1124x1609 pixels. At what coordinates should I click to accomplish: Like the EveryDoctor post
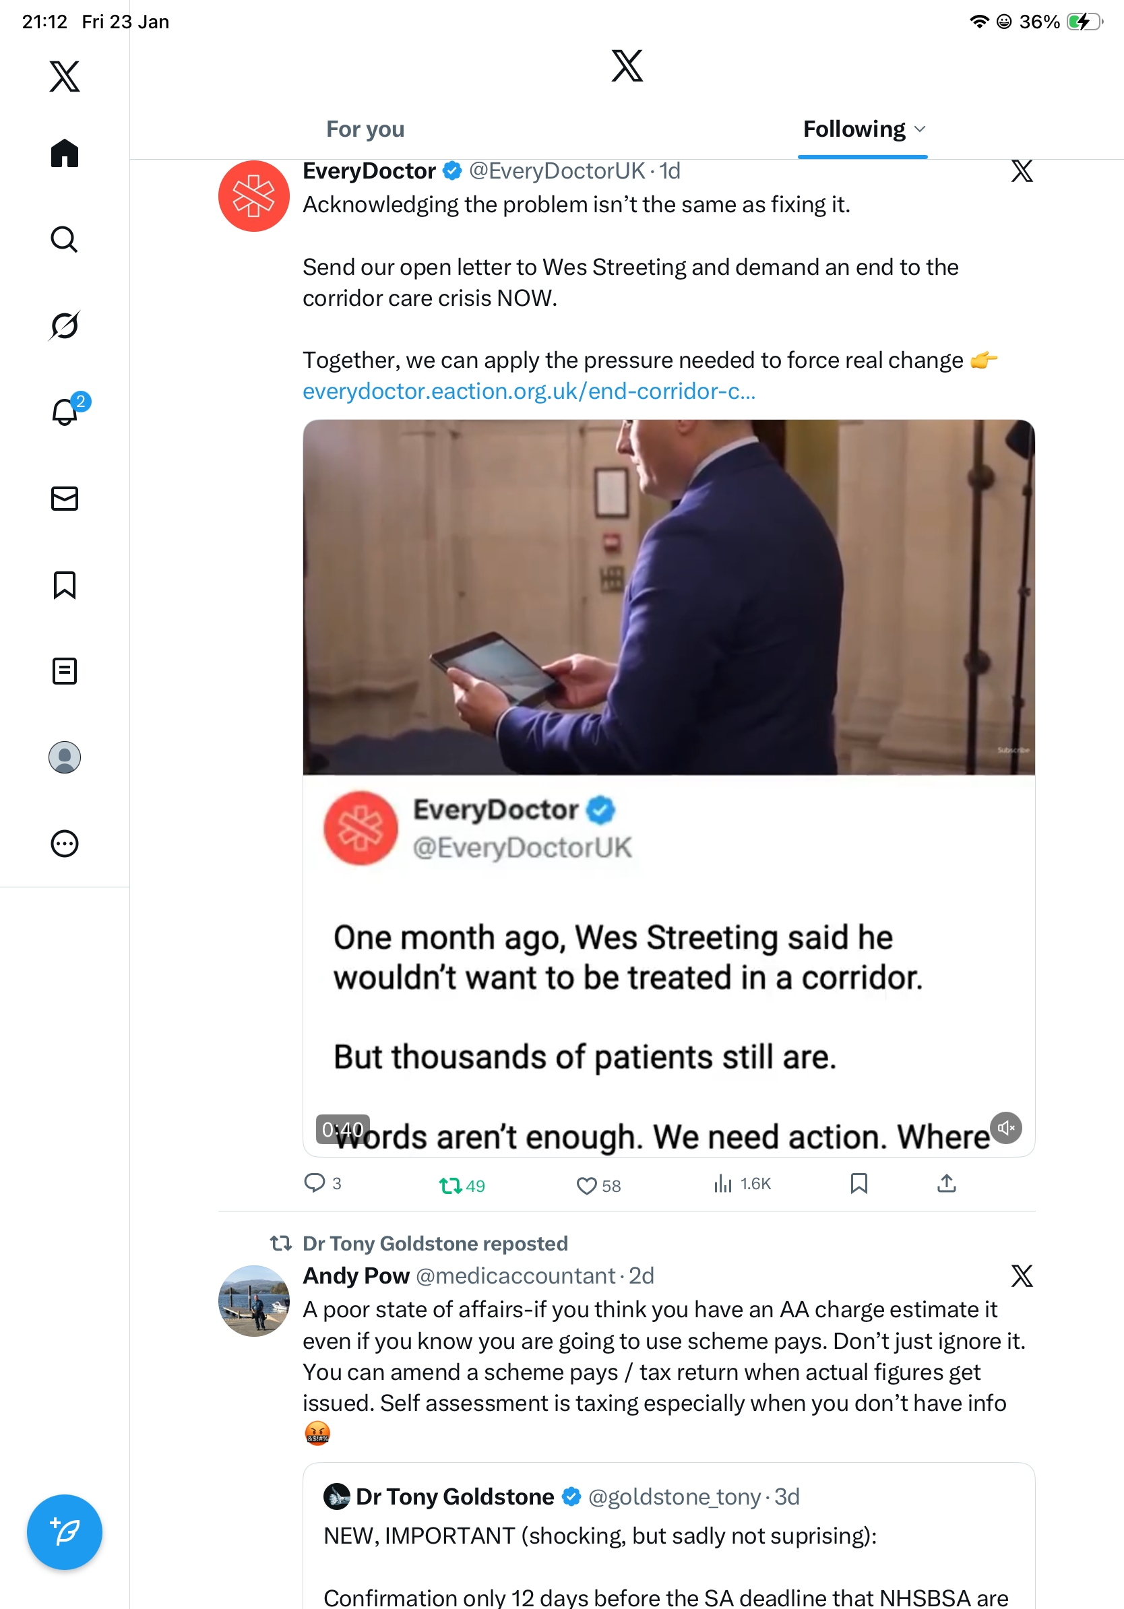pos(586,1186)
